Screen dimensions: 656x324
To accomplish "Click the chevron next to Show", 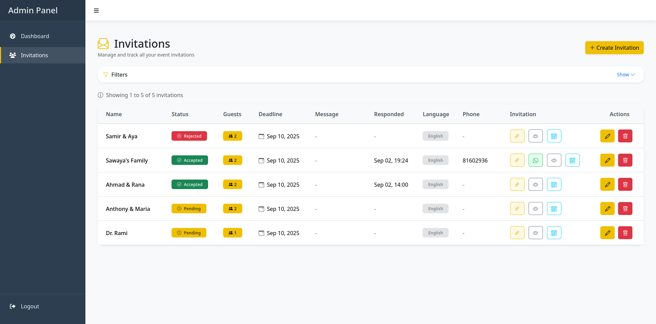I will pyautogui.click(x=633, y=75).
